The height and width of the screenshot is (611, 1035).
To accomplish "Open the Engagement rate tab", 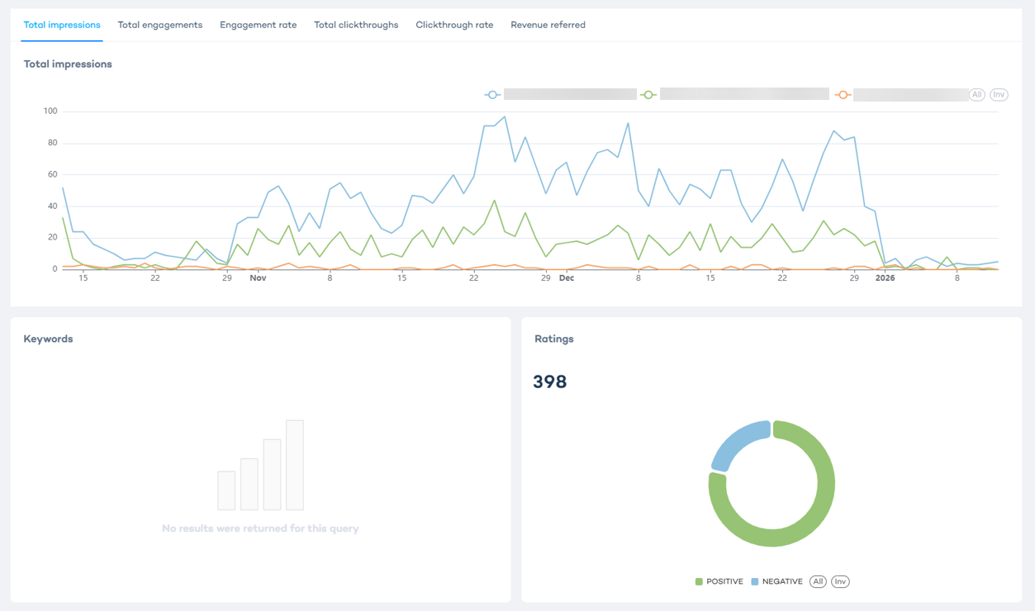I will (x=258, y=25).
